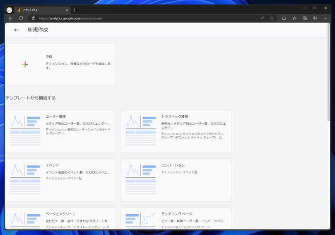Click the vertical page scrollbar
This screenshot has height=235, width=335.
click(x=328, y=73)
